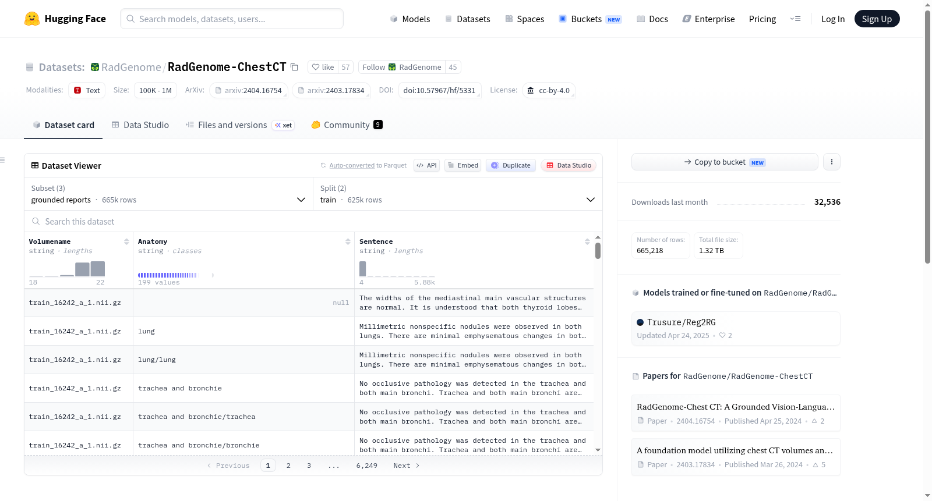Open arxiv:2403.17834 tag
The width and height of the screenshot is (932, 501).
tap(331, 90)
